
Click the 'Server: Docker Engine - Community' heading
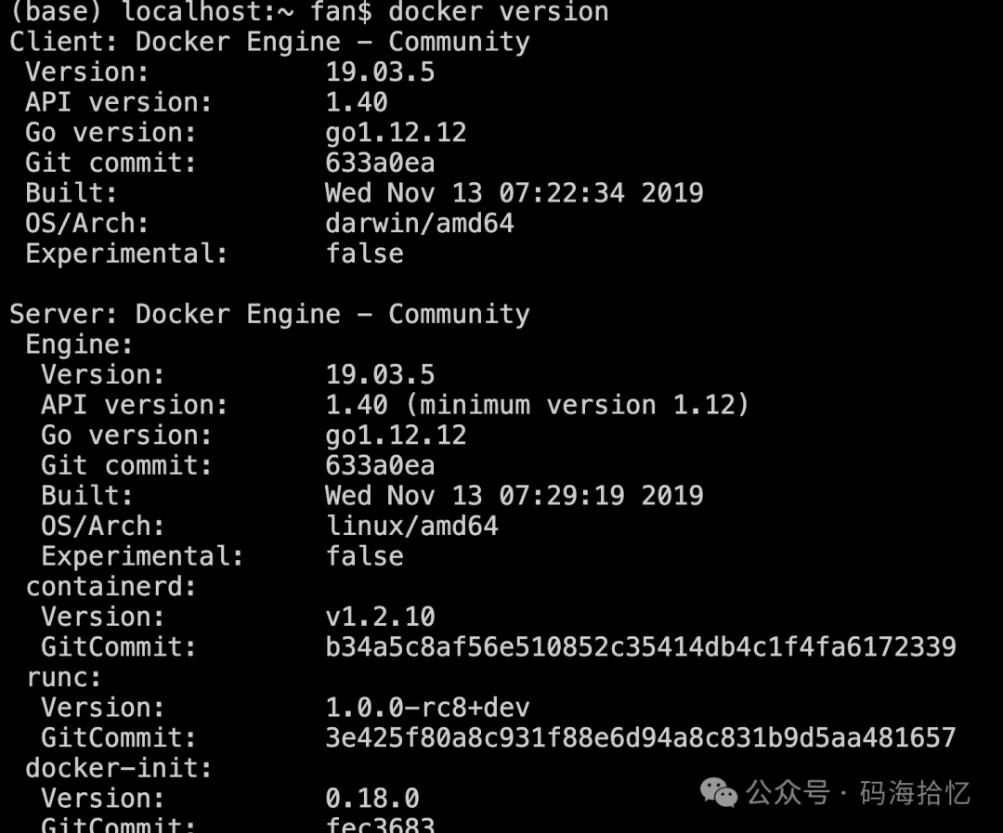[270, 314]
